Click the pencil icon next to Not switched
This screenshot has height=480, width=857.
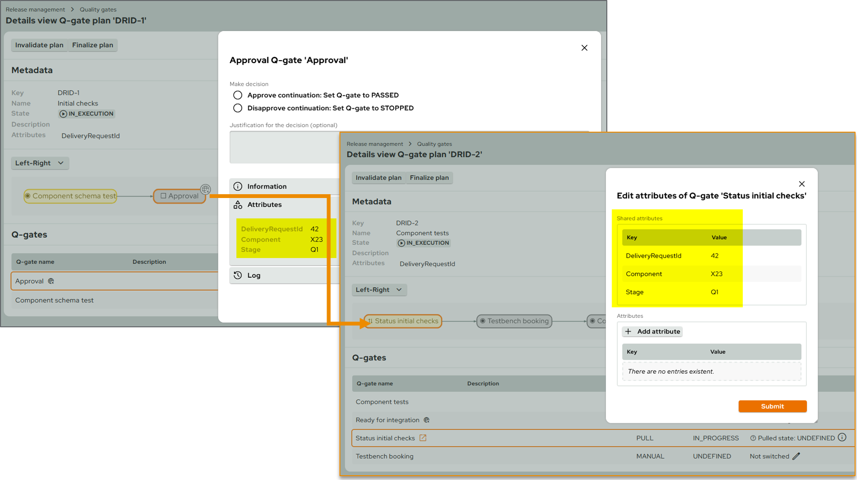click(x=796, y=456)
